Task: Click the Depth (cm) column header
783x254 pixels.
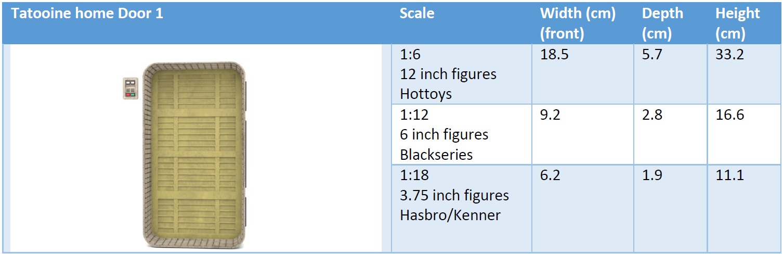Action: pos(662,23)
